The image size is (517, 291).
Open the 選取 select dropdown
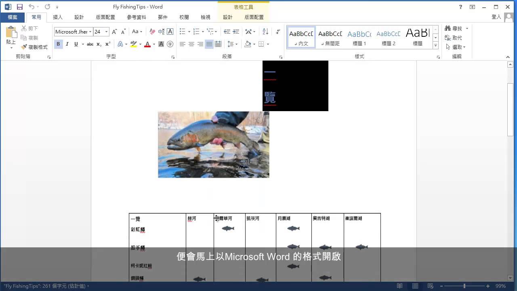[x=456, y=47]
